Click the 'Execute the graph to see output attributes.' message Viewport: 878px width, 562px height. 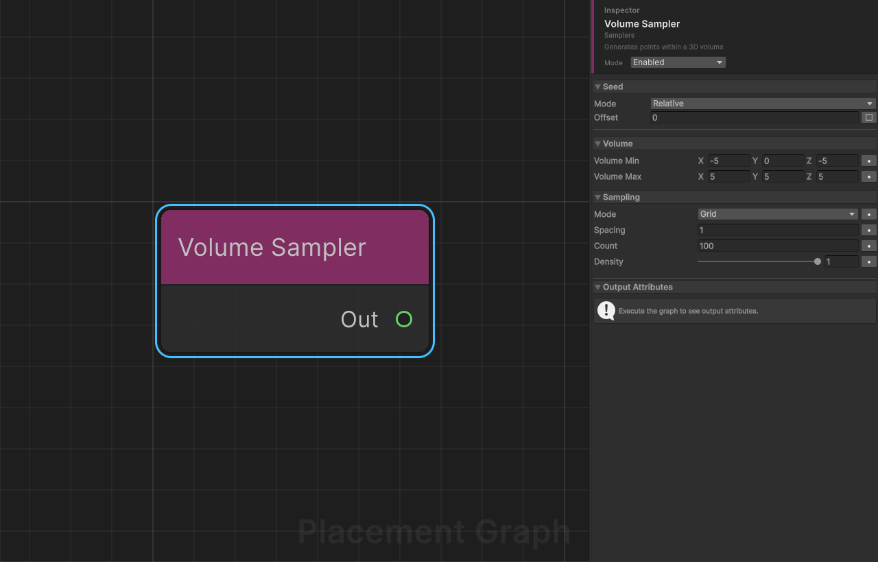pyautogui.click(x=688, y=311)
